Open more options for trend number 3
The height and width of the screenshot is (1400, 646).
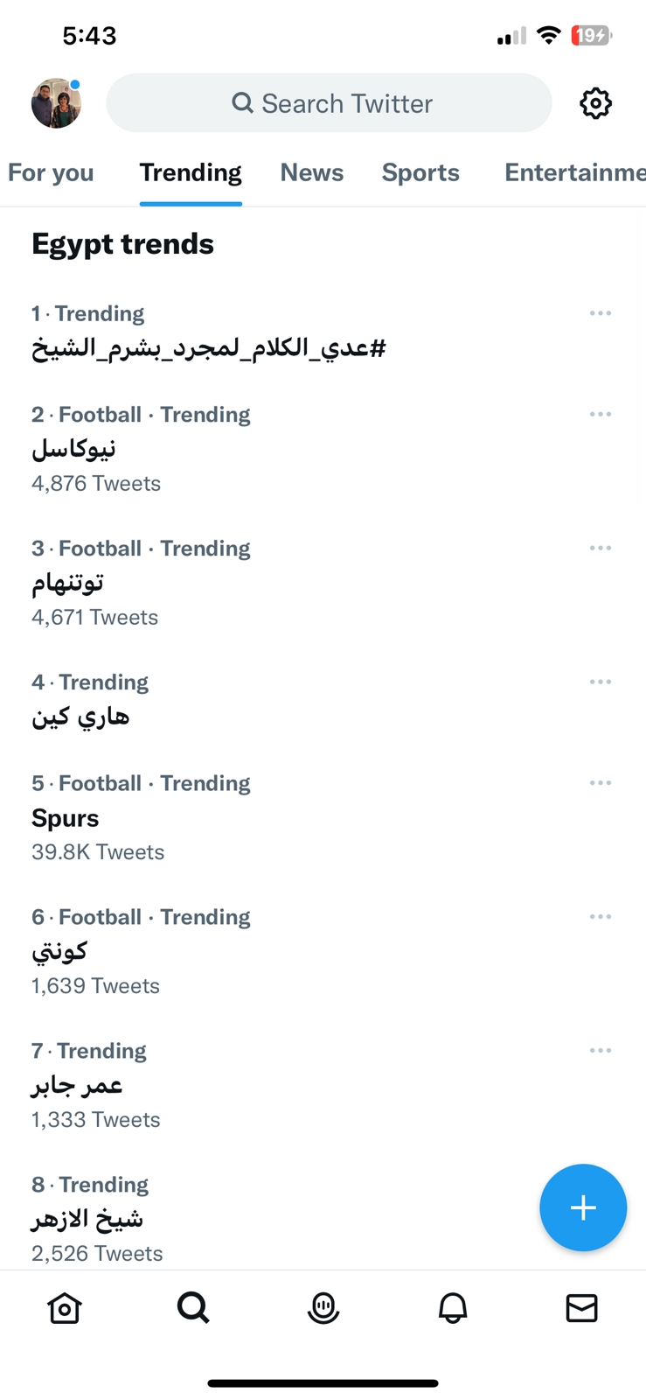[601, 549]
